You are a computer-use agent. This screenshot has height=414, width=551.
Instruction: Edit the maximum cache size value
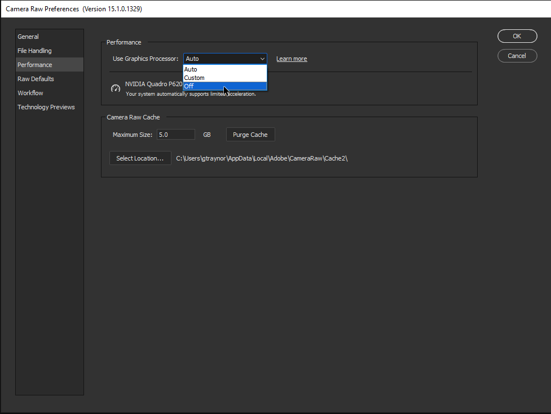[175, 134]
